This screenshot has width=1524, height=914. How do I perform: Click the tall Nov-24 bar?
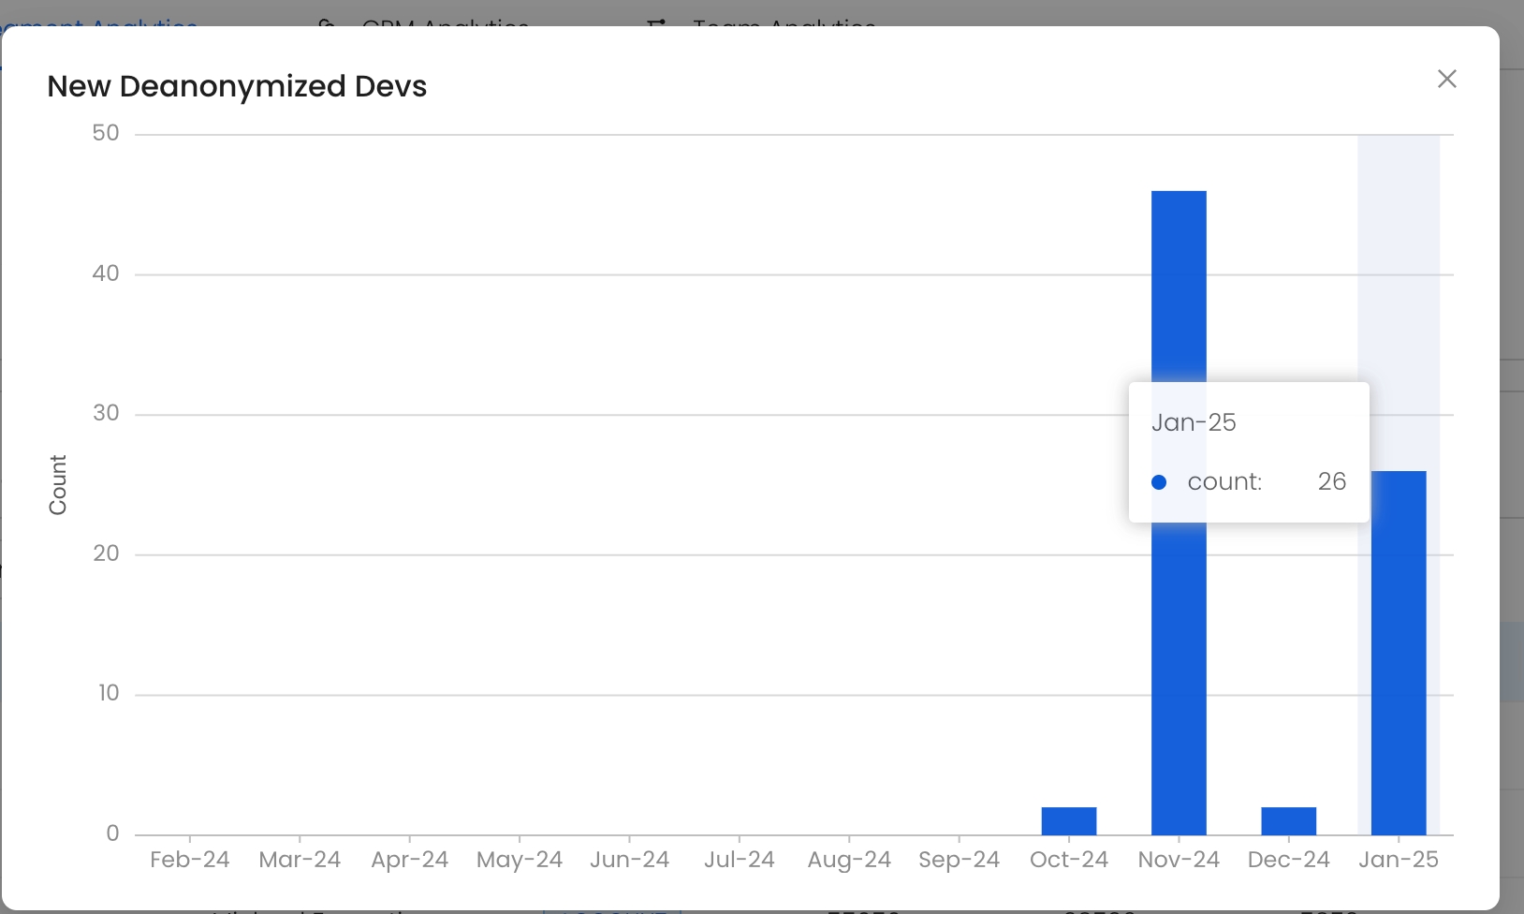coord(1179,281)
